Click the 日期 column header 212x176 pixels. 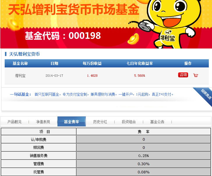click(54, 63)
